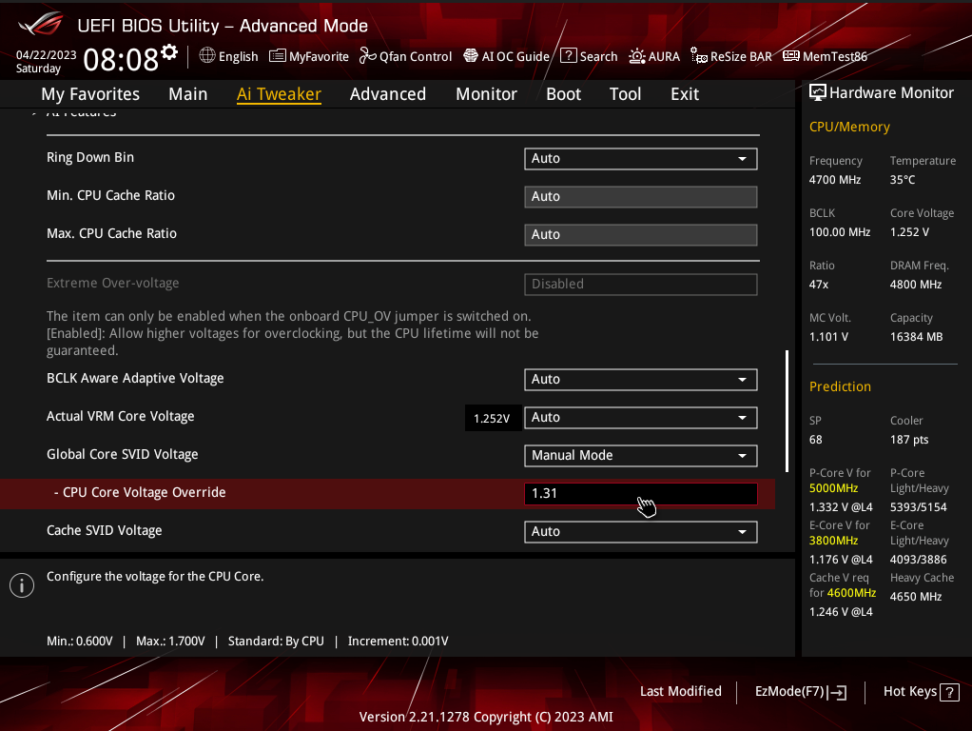The height and width of the screenshot is (731, 972).
Task: Click the English language globe icon
Action: click(207, 55)
